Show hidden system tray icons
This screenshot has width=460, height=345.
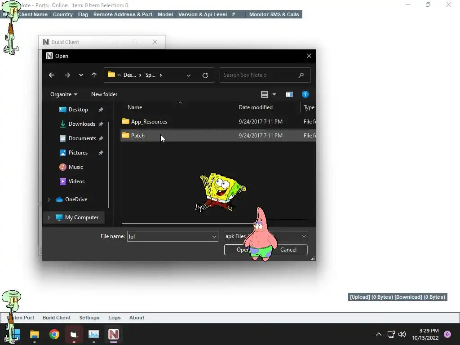(379, 334)
